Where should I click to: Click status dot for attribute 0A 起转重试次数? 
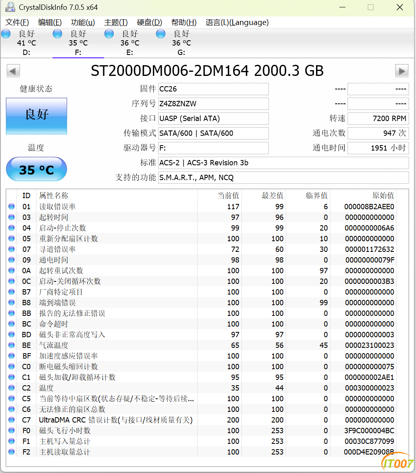pyautogui.click(x=11, y=270)
